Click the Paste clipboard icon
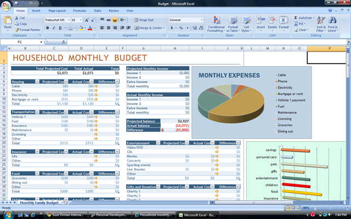Image resolution: width=351 pixels, height=219 pixels. pos(8,20)
